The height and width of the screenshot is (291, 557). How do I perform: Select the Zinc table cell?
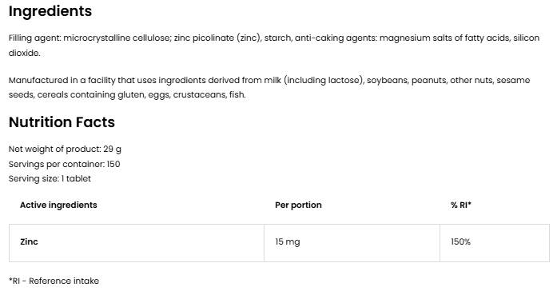point(137,243)
